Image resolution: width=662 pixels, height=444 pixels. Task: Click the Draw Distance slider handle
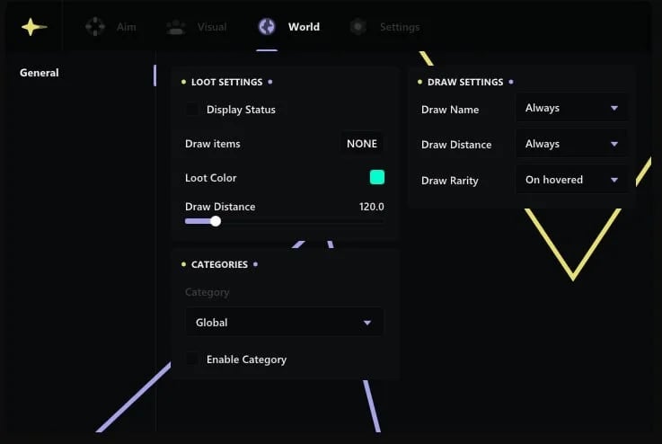[x=216, y=221]
